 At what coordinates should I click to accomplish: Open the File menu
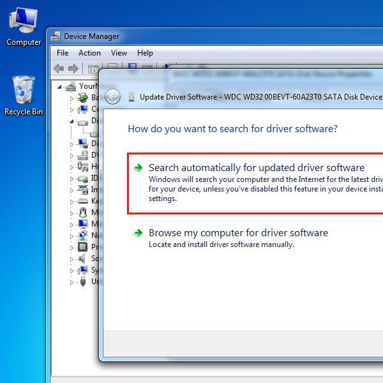(63, 53)
